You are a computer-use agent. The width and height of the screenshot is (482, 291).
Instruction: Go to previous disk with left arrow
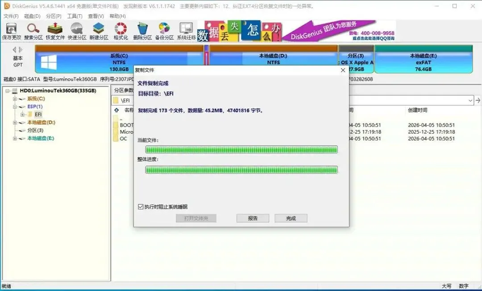click(14, 49)
